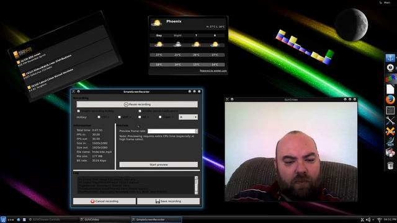Click the three-dot pager icon in taskbar
Image resolution: width=397 pixels, height=223 pixels.
click(x=11, y=220)
